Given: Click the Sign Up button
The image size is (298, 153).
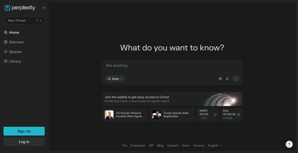Looking at the screenshot, I should (24, 131).
